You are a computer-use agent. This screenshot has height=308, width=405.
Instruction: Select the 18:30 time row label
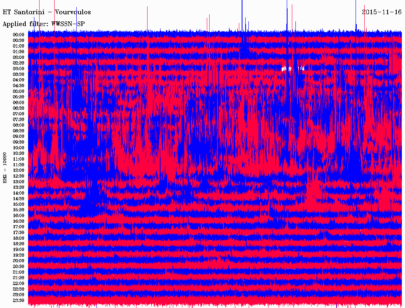tap(19, 244)
